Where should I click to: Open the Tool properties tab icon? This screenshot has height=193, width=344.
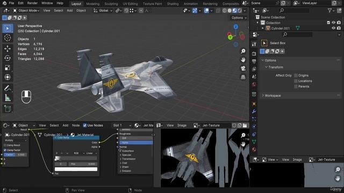(254, 44)
